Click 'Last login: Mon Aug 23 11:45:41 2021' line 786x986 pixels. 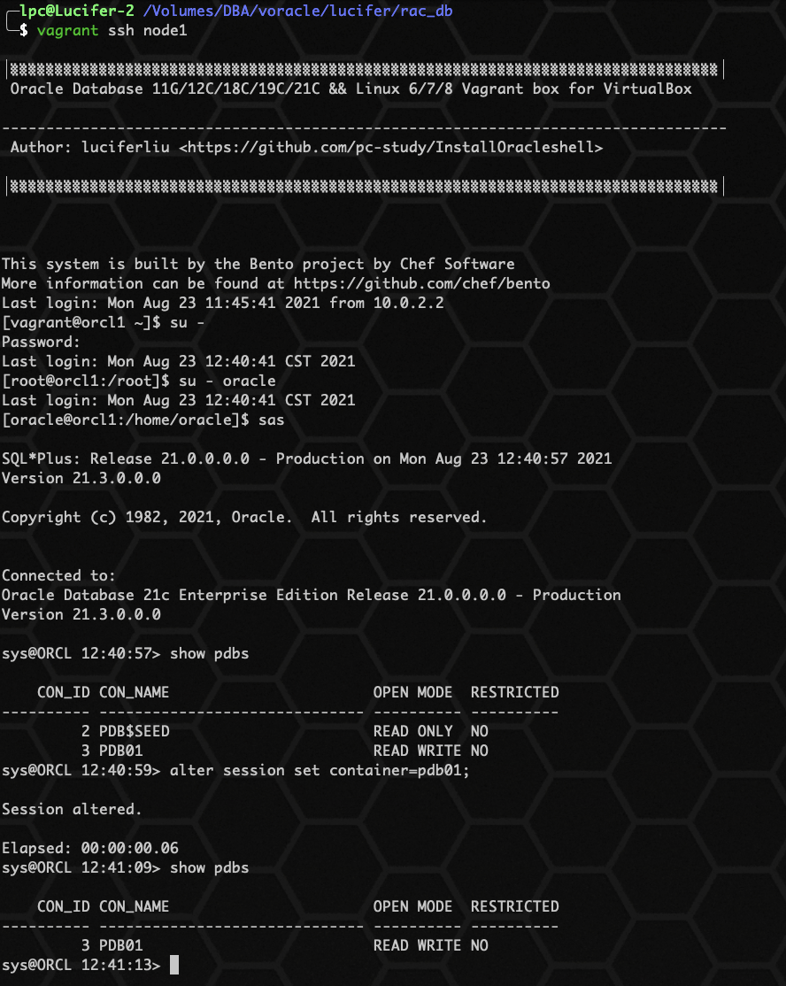point(222,303)
